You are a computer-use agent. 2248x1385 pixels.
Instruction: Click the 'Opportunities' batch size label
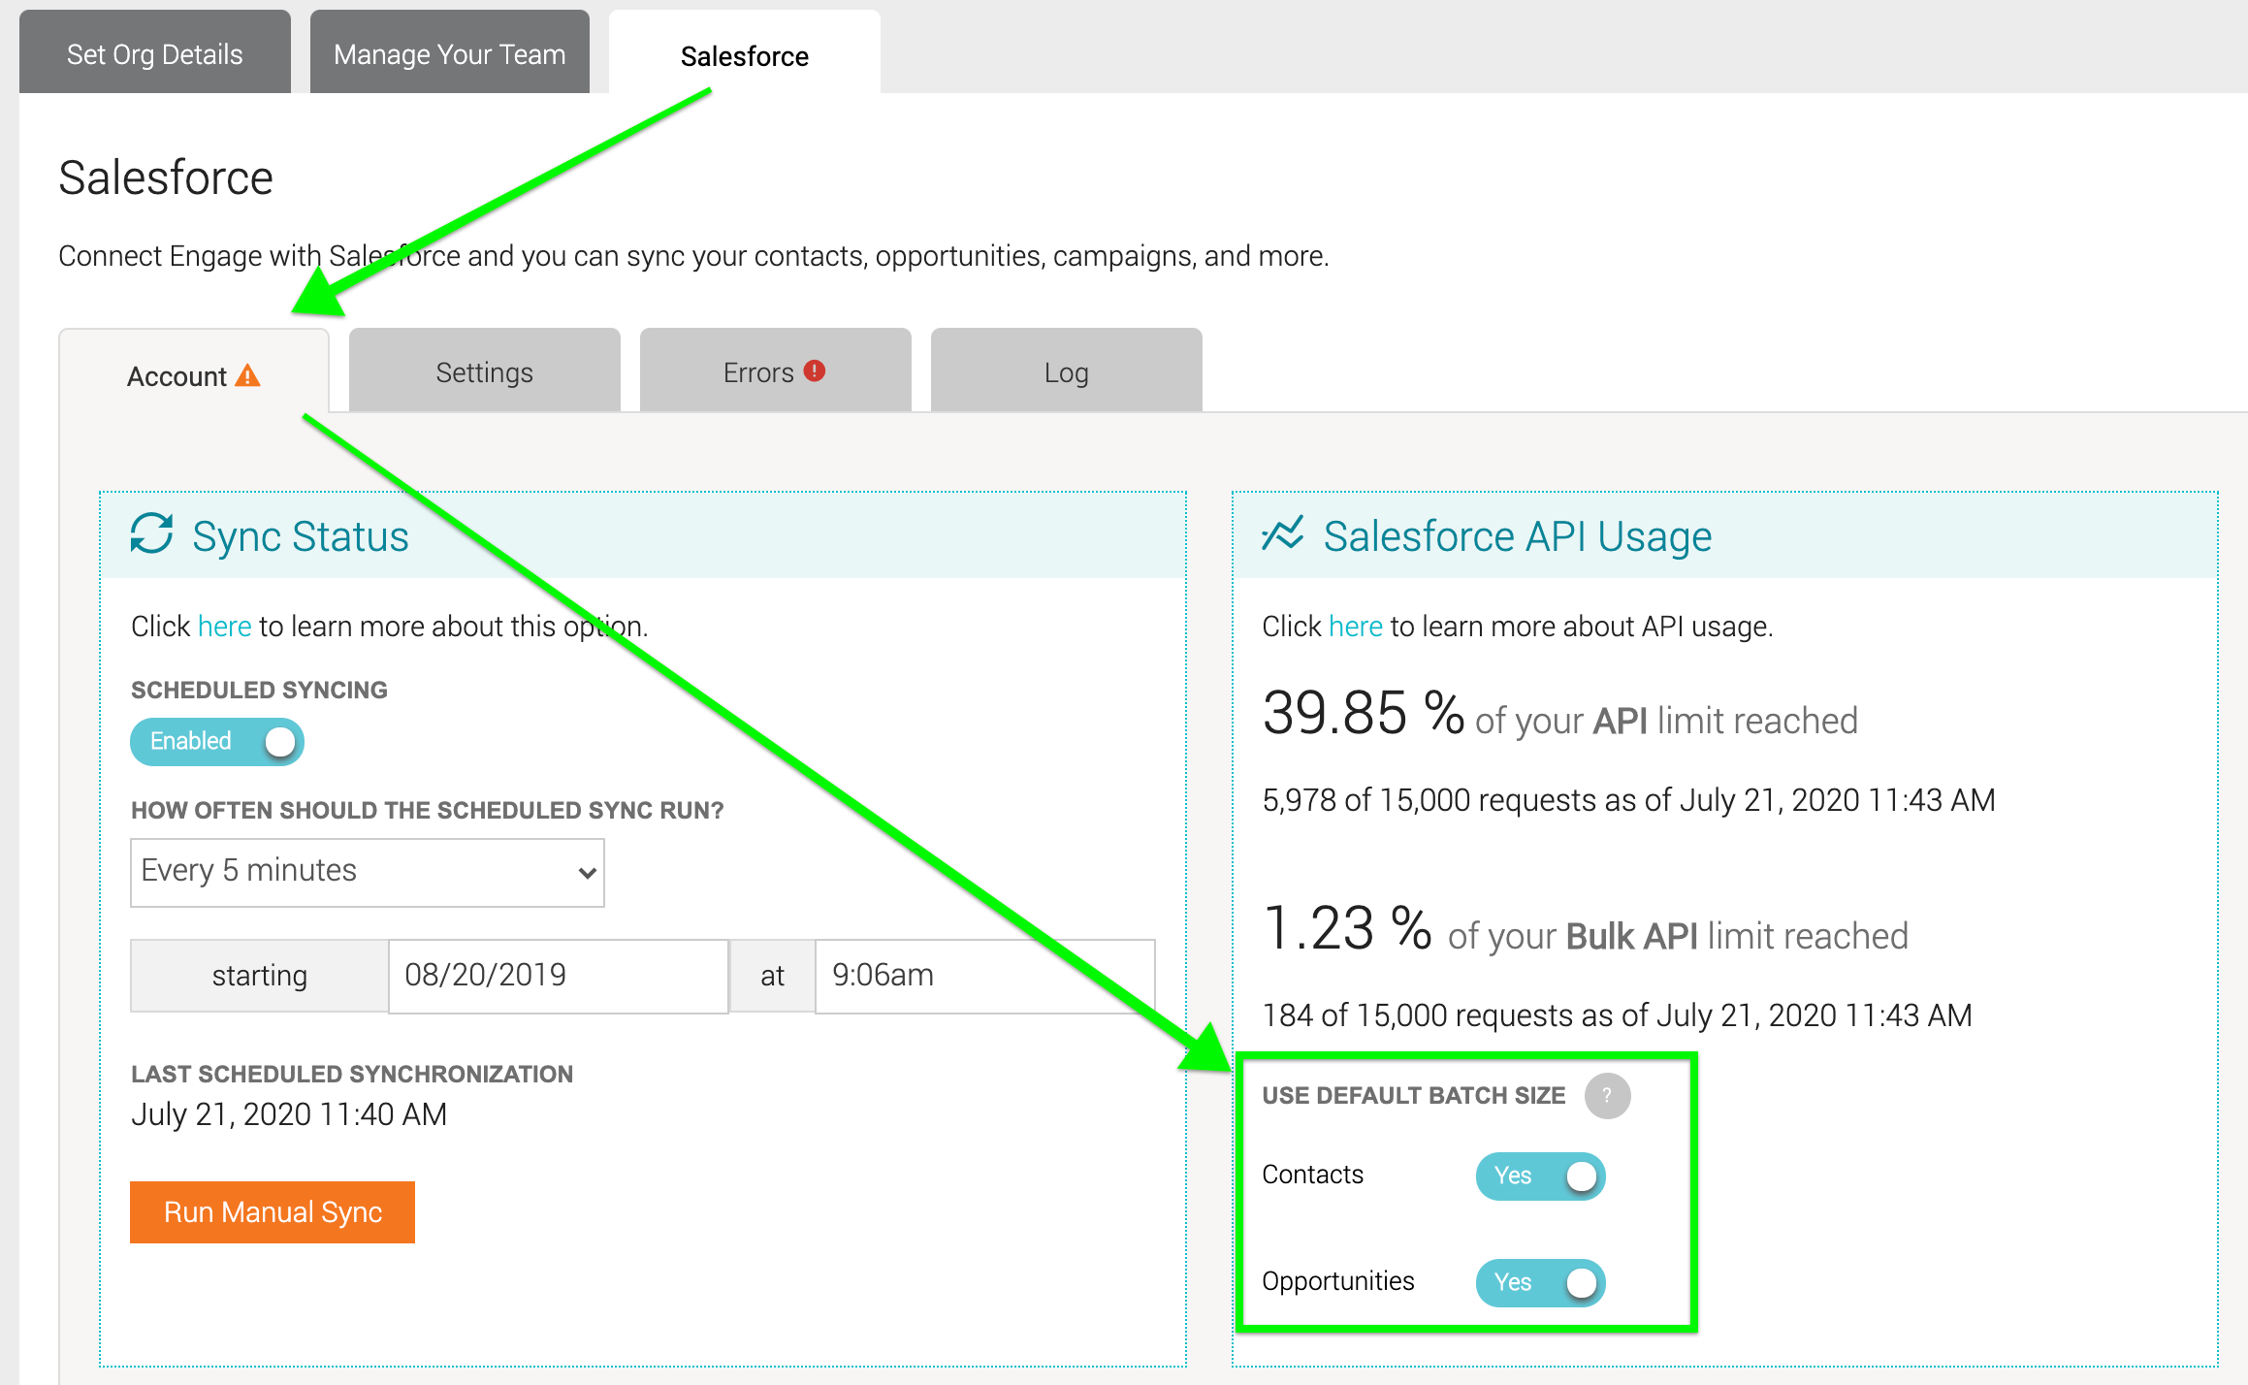point(1338,1282)
